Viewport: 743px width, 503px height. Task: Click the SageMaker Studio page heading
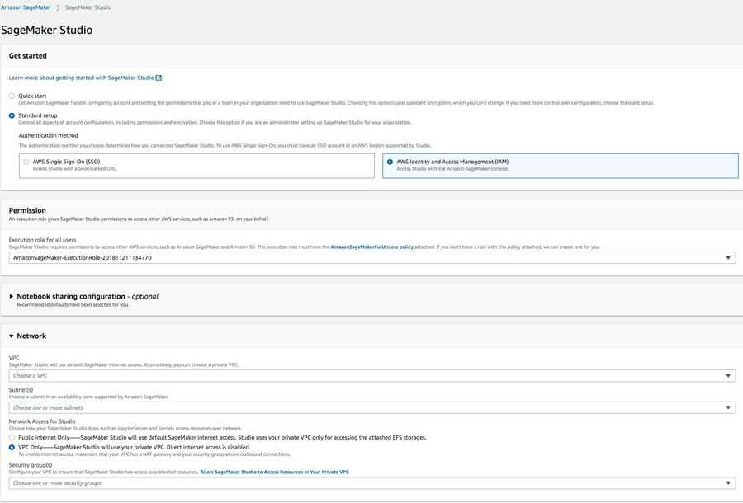pyautogui.click(x=47, y=30)
